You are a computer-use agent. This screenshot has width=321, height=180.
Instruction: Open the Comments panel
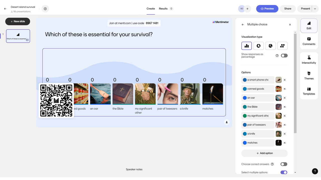tap(309, 41)
